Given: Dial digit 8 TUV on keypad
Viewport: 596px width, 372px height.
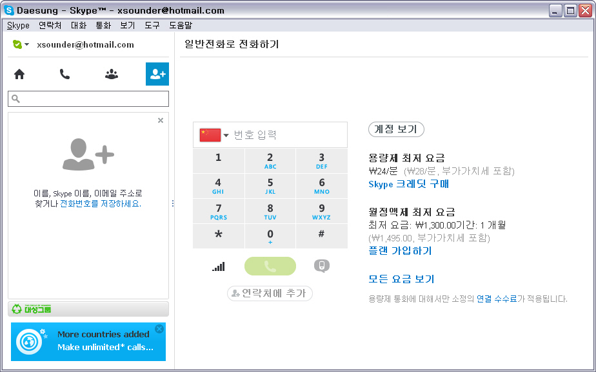Looking at the screenshot, I should click(270, 212).
